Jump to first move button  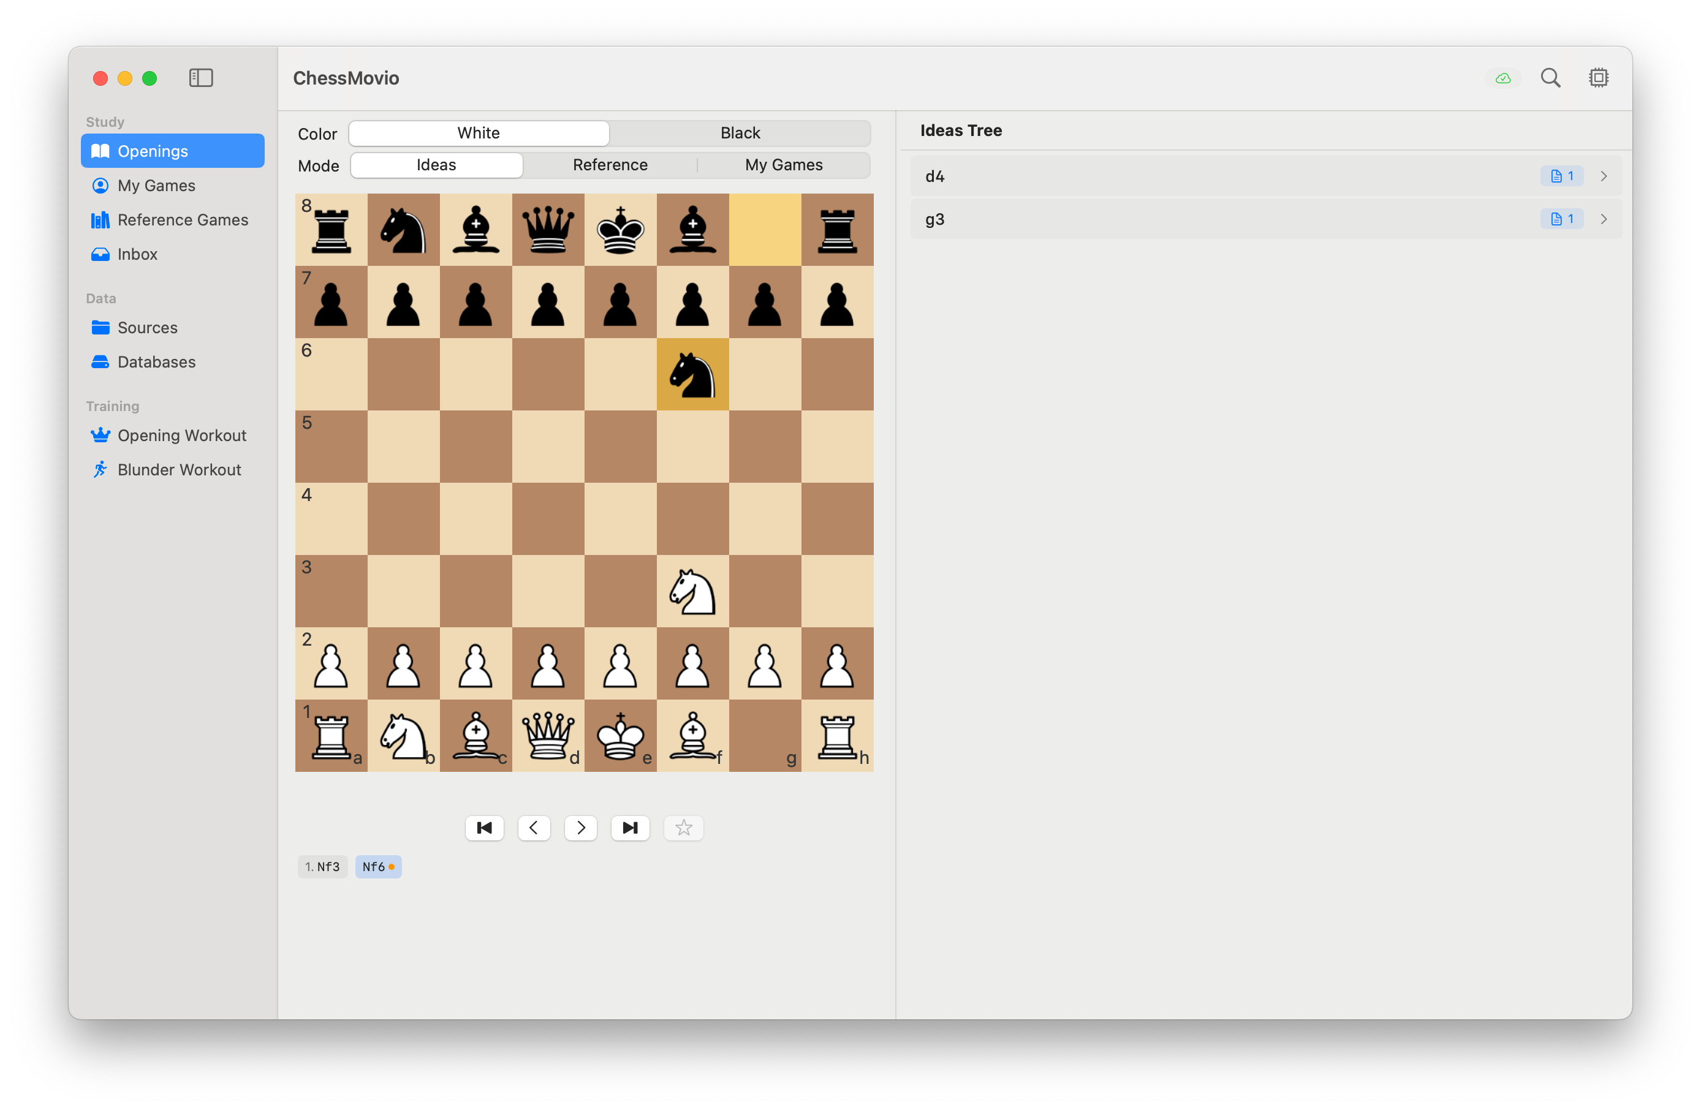coord(485,828)
